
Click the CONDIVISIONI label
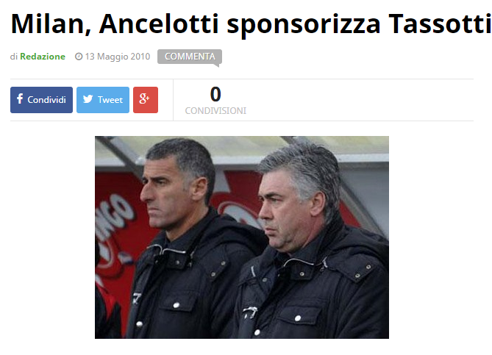tap(215, 111)
